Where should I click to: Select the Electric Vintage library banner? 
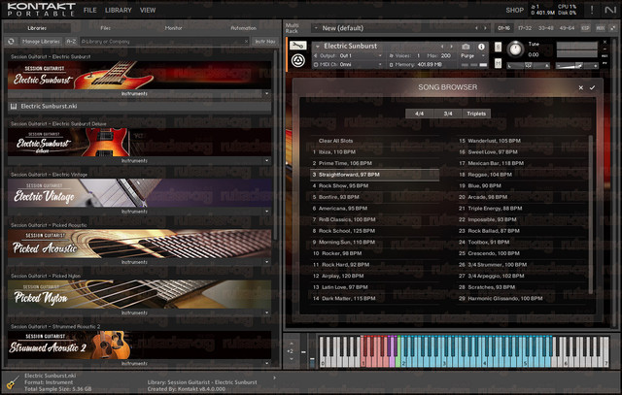tap(140, 192)
